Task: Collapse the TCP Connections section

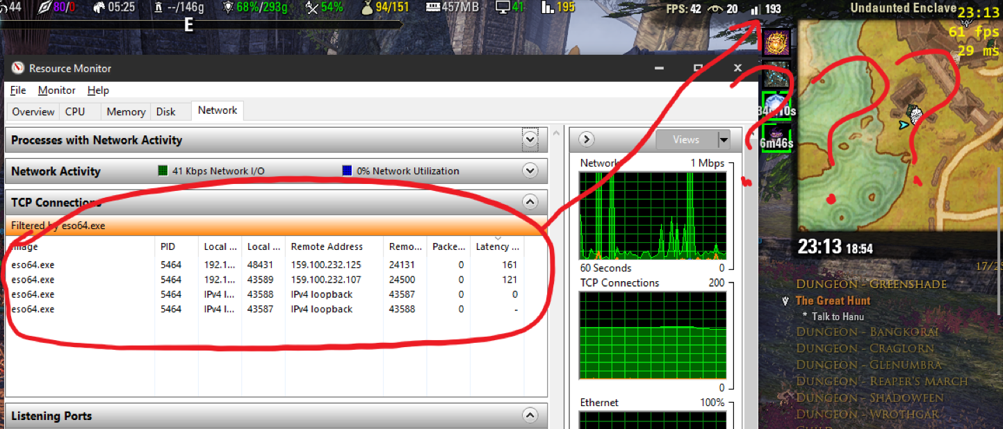Action: pos(530,203)
